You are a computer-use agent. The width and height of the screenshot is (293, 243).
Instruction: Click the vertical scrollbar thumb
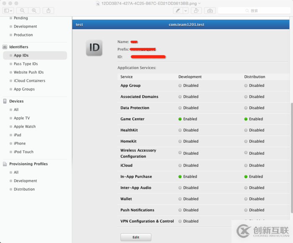click(292, 158)
